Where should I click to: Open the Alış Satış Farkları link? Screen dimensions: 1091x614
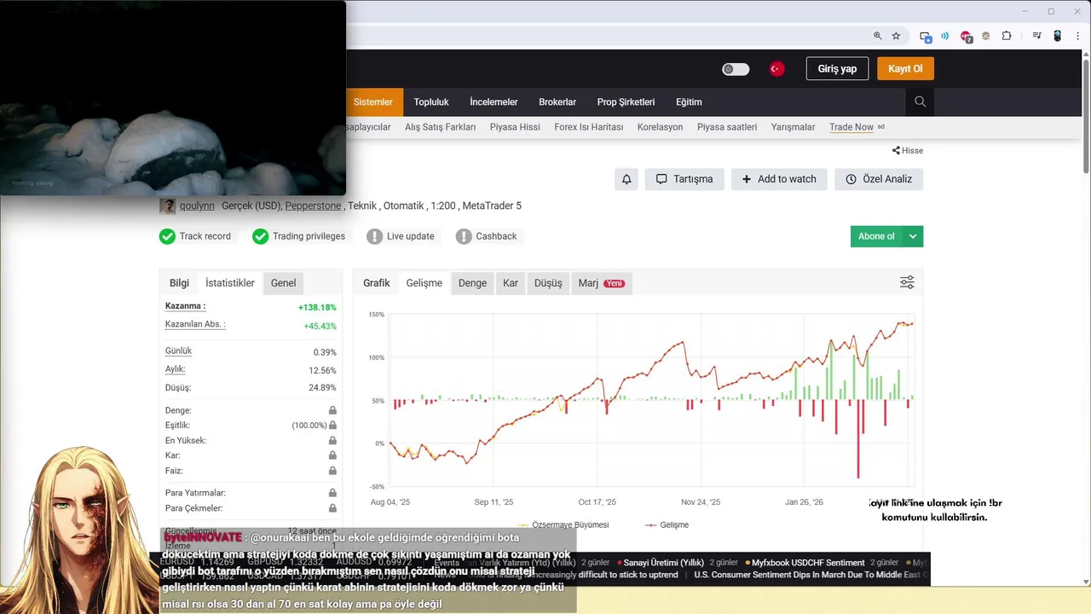440,127
